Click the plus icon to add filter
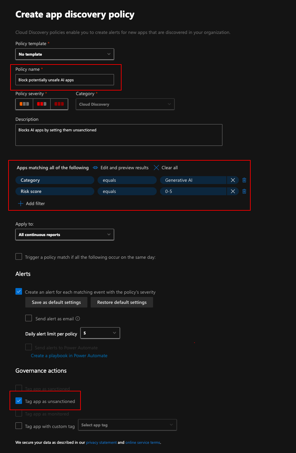The image size is (296, 453). click(21, 203)
